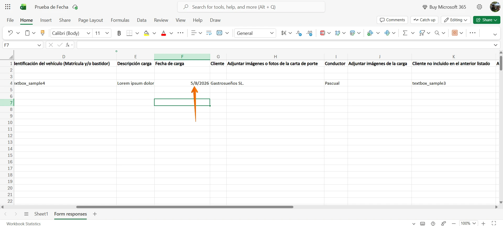Click Buy Microsoft 365
The height and width of the screenshot is (226, 503).
[444, 7]
